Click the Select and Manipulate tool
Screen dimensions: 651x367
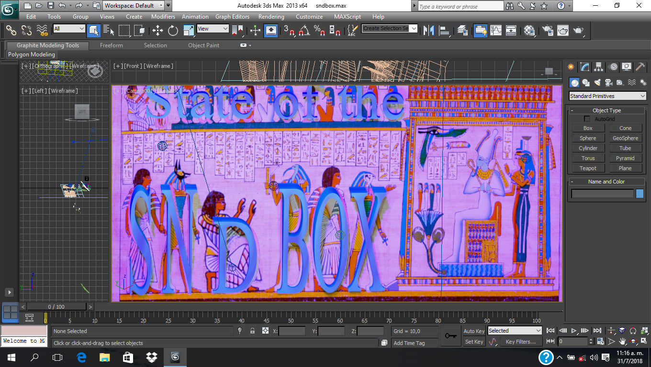(255, 30)
